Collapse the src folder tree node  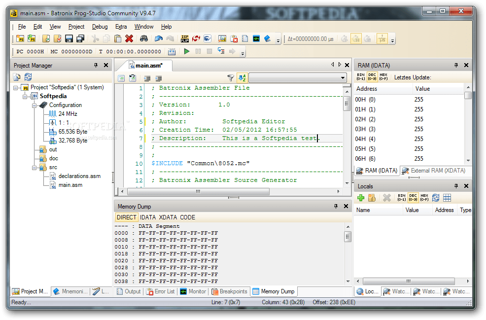[x=34, y=168]
